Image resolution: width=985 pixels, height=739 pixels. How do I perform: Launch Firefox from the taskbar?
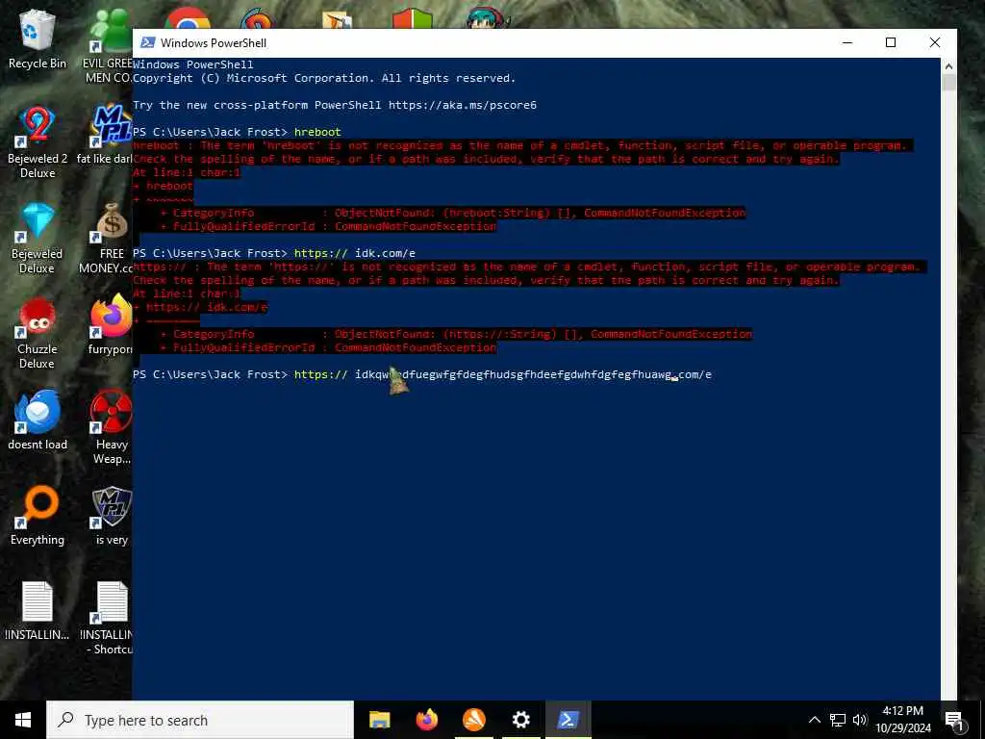click(x=426, y=720)
